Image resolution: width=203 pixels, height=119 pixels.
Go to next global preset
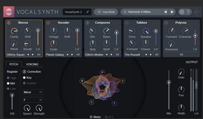click(172, 12)
